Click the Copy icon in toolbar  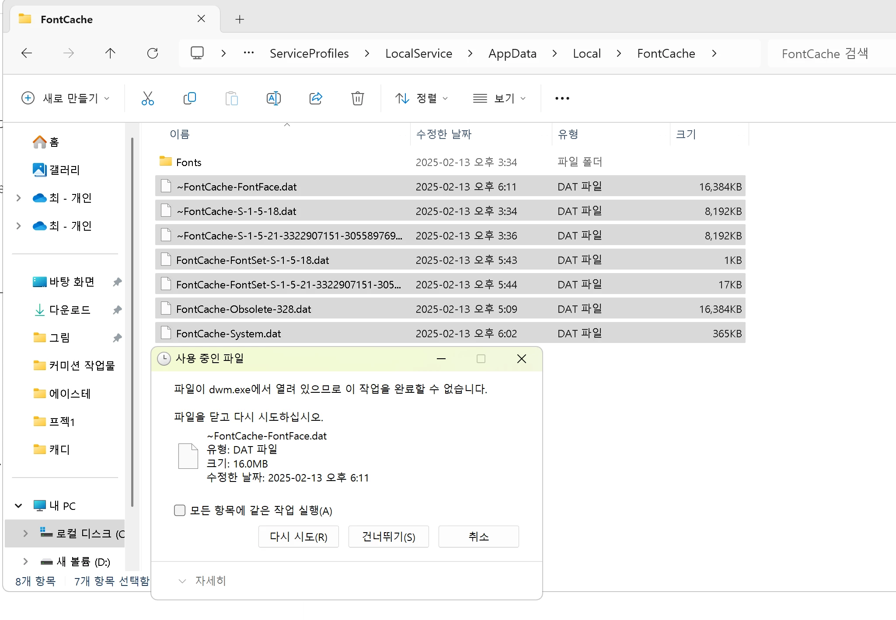point(189,98)
